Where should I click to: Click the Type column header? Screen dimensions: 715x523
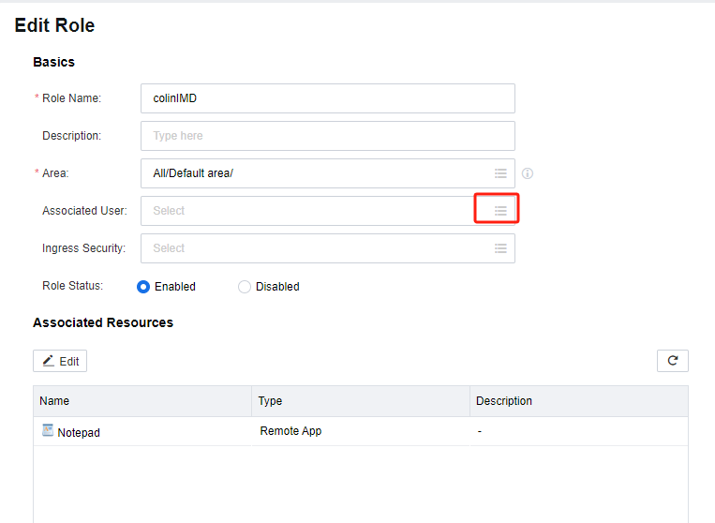(x=270, y=401)
